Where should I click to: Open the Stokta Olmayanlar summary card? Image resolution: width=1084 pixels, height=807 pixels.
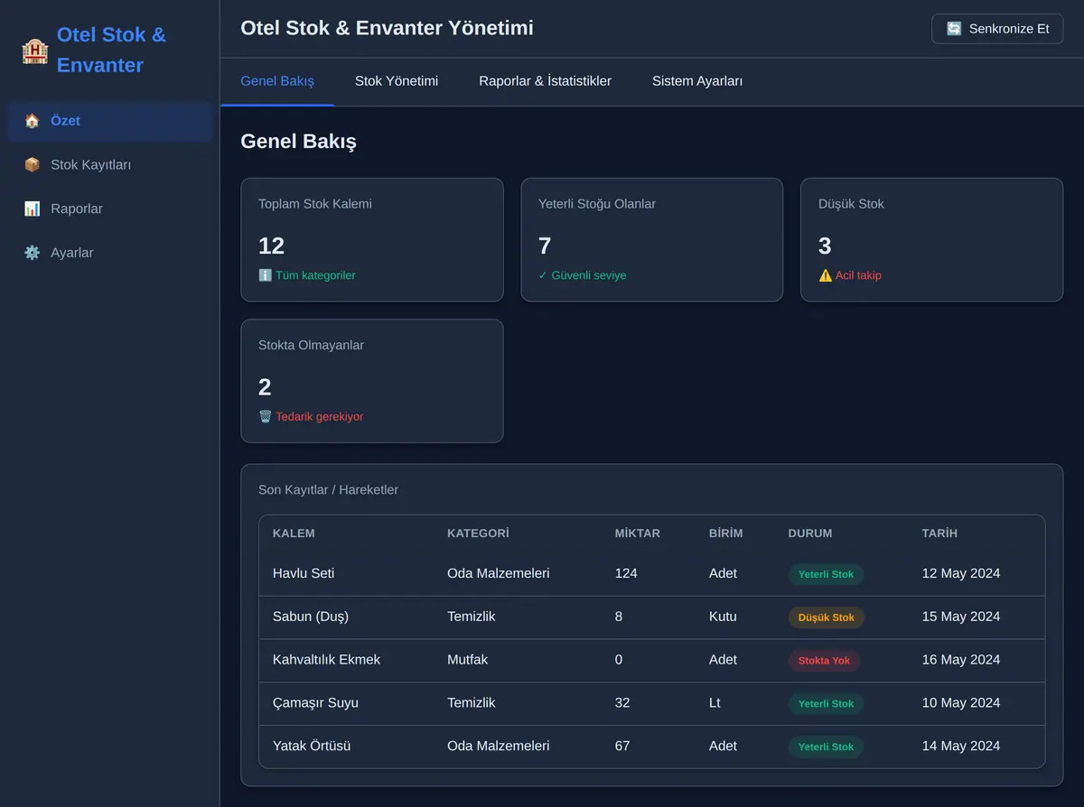point(372,381)
